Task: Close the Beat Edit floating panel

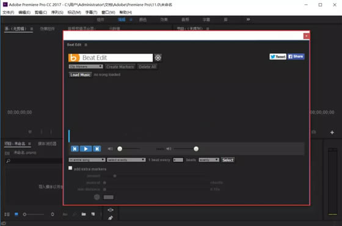Action: tap(306, 36)
